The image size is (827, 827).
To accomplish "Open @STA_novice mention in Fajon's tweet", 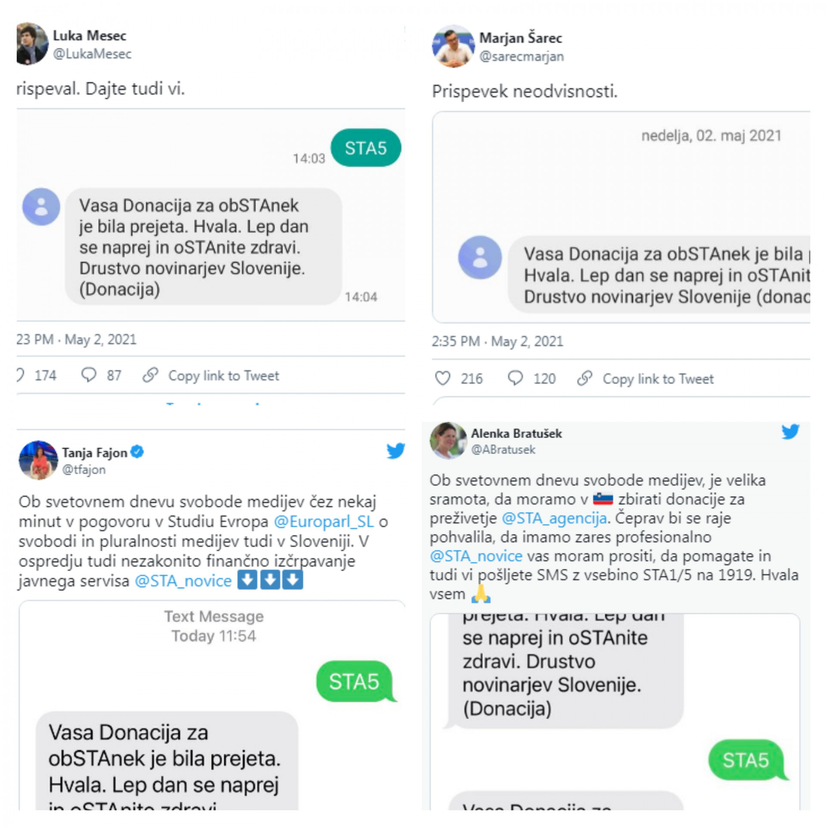I will [183, 581].
